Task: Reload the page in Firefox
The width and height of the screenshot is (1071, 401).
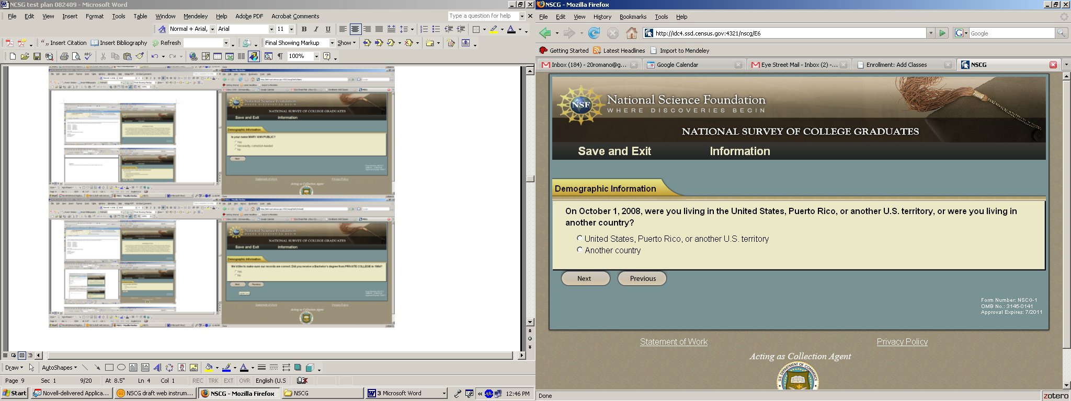Action: click(x=594, y=33)
